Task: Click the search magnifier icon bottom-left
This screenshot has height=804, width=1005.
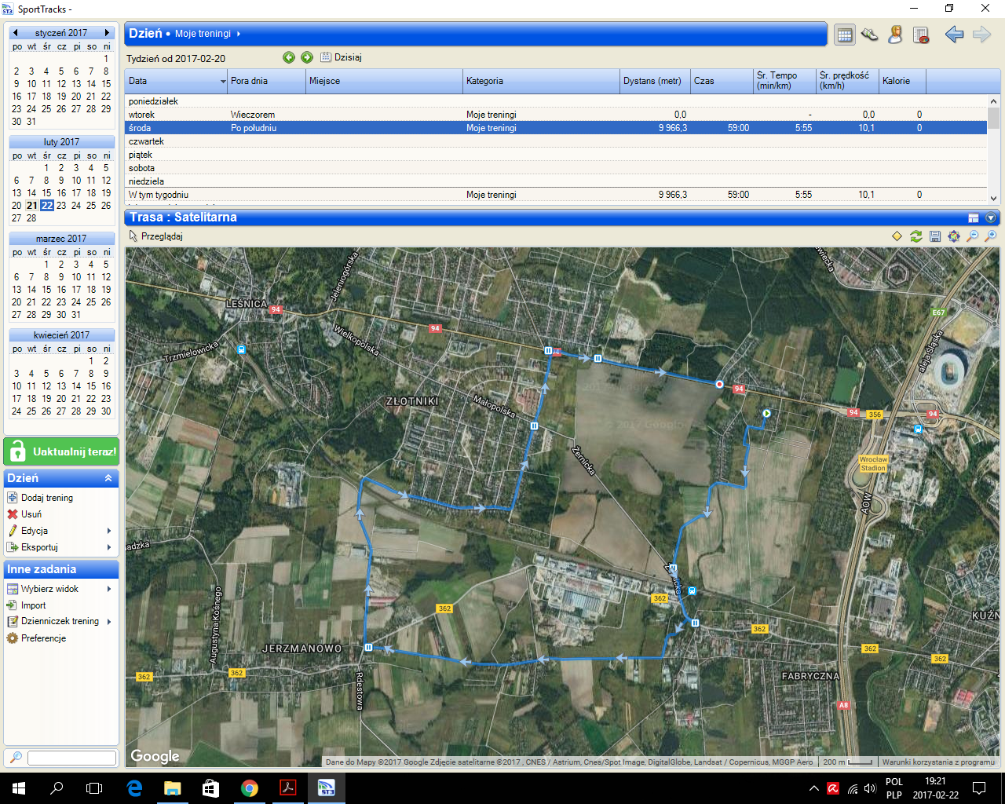Action: pos(14,758)
